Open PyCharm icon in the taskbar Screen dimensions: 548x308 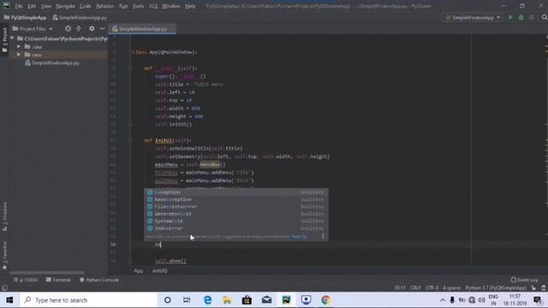pos(286,300)
